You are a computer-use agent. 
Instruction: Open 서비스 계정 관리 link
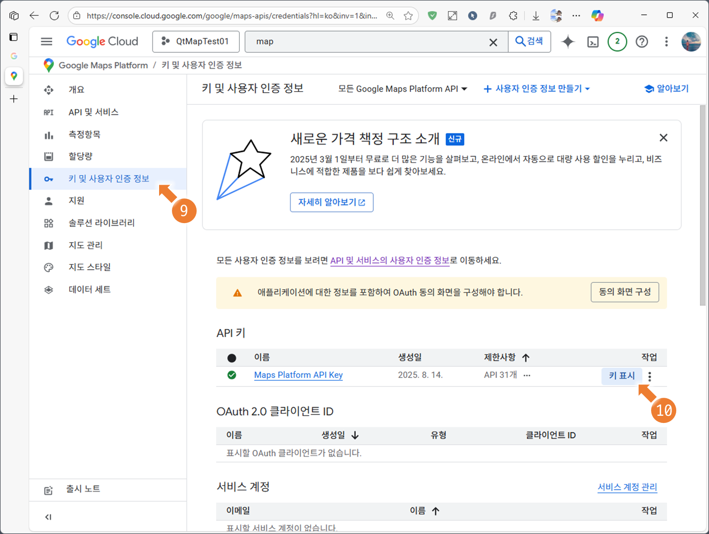coord(627,487)
